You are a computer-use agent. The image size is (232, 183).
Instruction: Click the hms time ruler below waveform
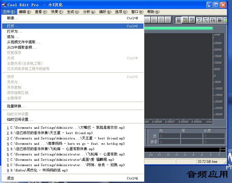pyautogui.click(x=178, y=122)
